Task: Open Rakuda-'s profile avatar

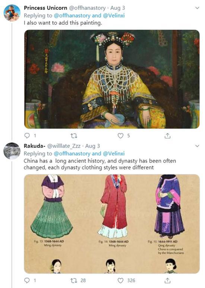Action: [x=12, y=151]
